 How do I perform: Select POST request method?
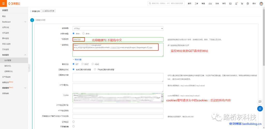pos(83,64)
